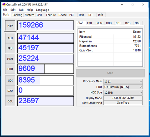
Task: Run the GDI benchmark button
Action: [x=10, y=80]
